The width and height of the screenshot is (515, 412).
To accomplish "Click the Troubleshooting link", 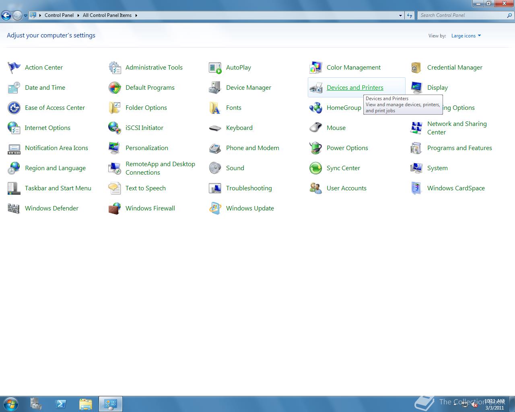I will pos(249,188).
